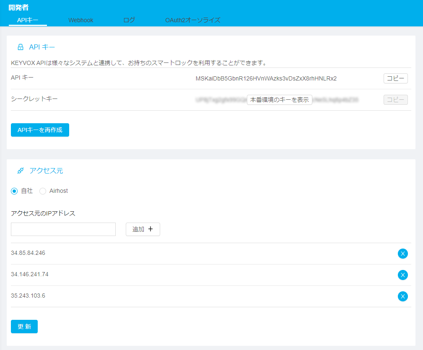This screenshot has width=423, height=350.
Task: Show the production secret key
Action: pyautogui.click(x=279, y=100)
